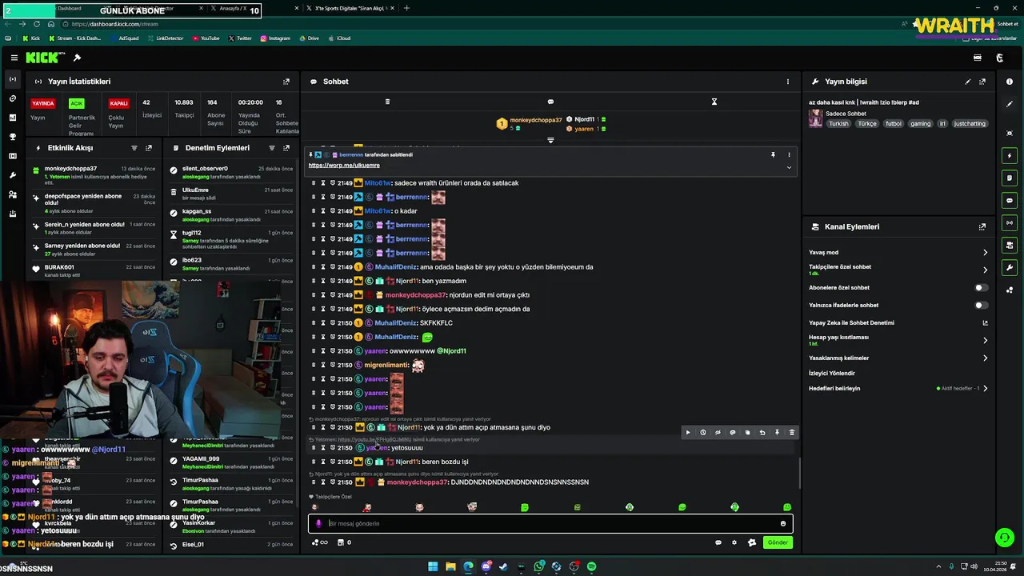This screenshot has width=1024, height=576.
Task: Enable Yalnızca ifadelerle sohbet switch
Action: [981, 305]
